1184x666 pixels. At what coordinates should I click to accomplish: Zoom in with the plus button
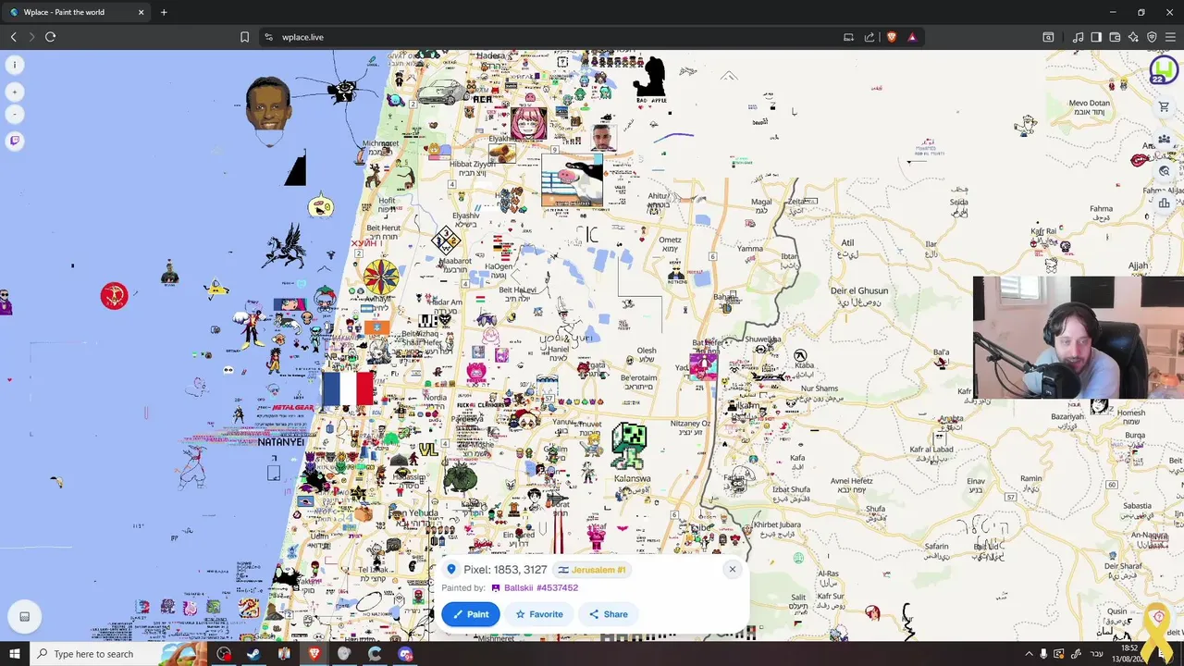pyautogui.click(x=15, y=92)
